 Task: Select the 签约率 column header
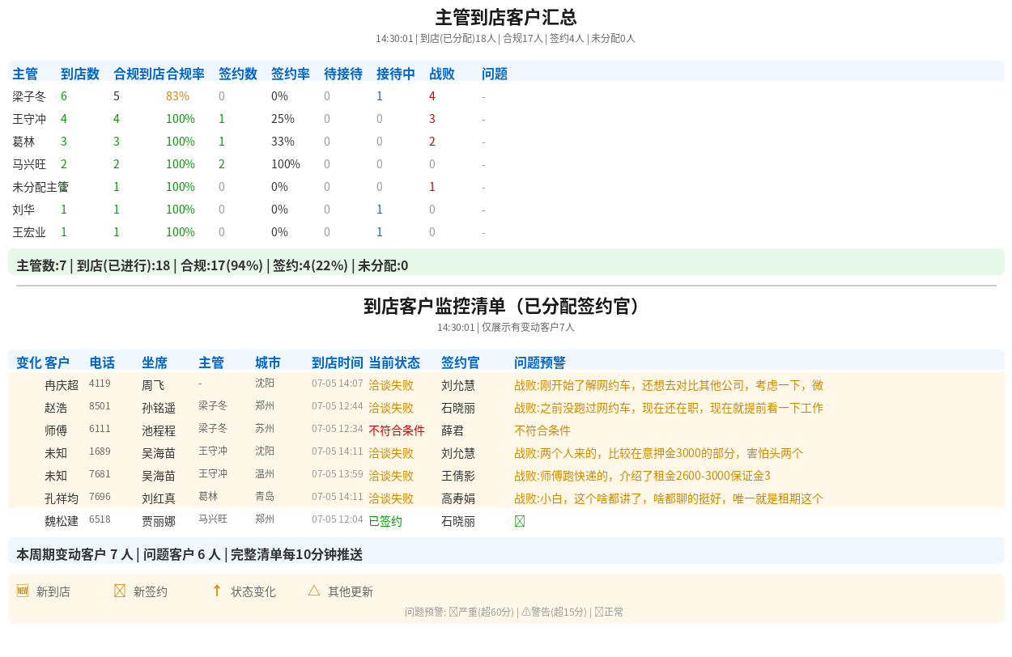pos(291,74)
